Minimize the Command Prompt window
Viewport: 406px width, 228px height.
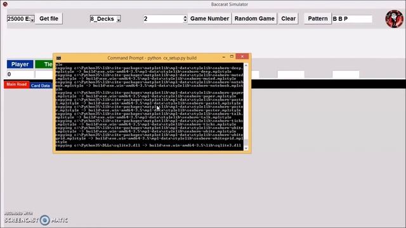coord(224,56)
